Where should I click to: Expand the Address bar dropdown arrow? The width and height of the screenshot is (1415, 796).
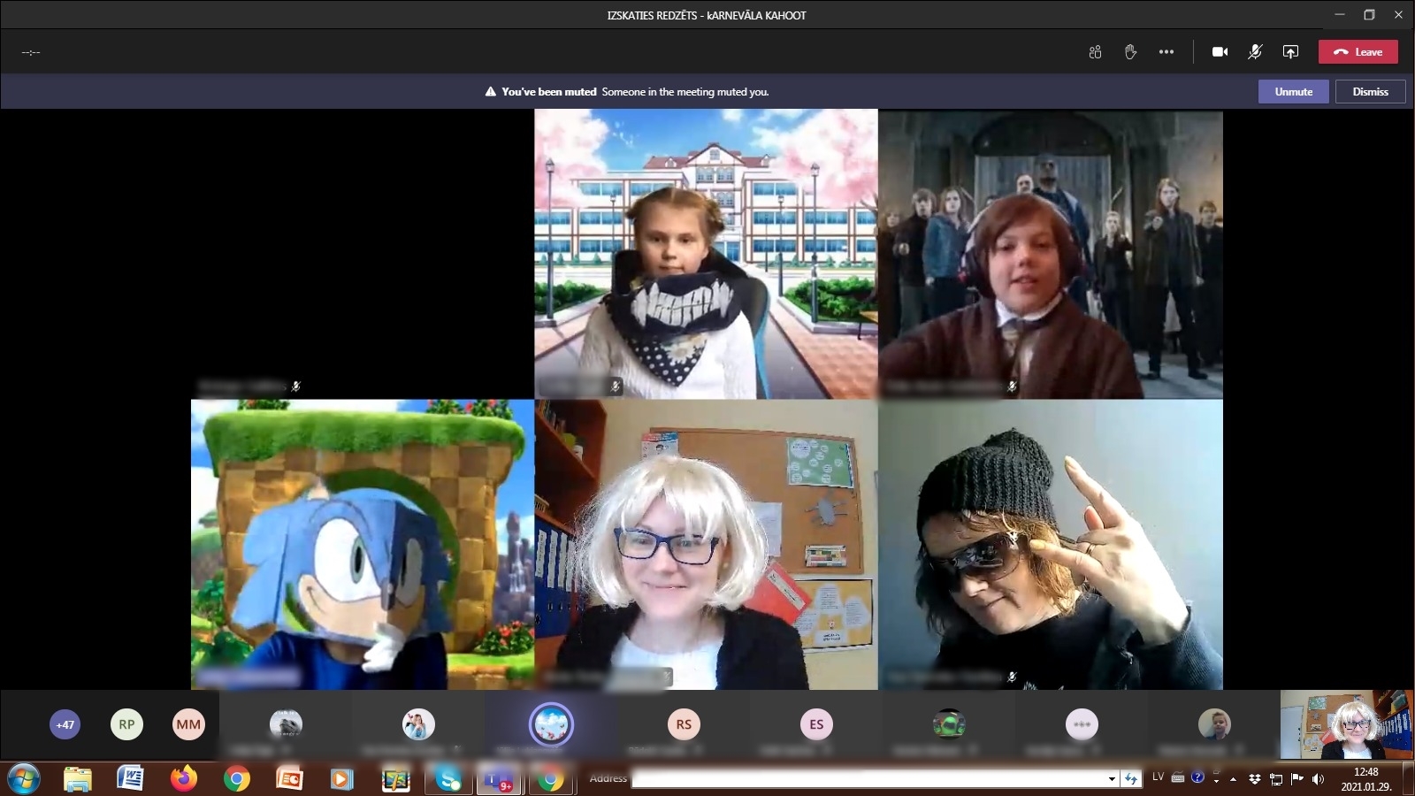[x=1112, y=778]
